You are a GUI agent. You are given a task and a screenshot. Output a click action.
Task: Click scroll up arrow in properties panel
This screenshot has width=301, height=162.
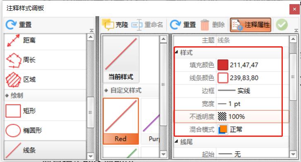click(293, 39)
